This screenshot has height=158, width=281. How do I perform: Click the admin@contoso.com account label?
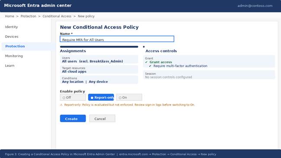click(x=255, y=6)
